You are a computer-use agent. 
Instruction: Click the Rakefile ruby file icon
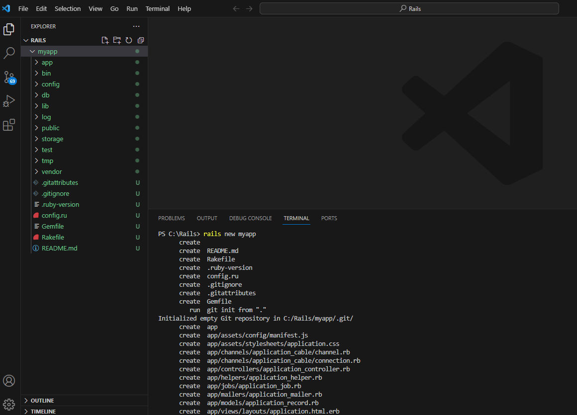click(36, 238)
